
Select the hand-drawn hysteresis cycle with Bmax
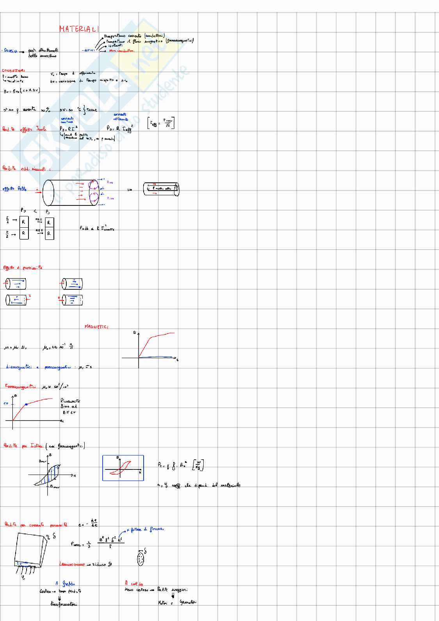49,475
